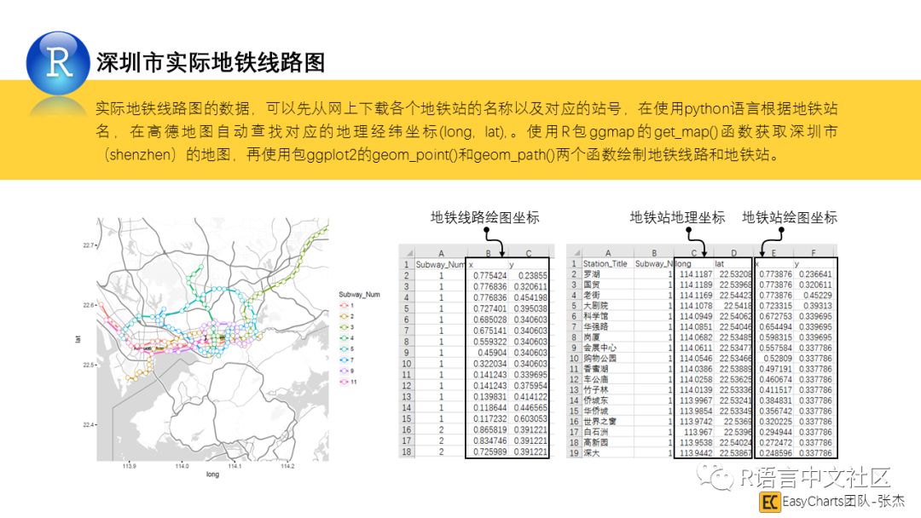Select the station cell 罗湖
Image resolution: width=921 pixels, height=518 pixels.
607,274
